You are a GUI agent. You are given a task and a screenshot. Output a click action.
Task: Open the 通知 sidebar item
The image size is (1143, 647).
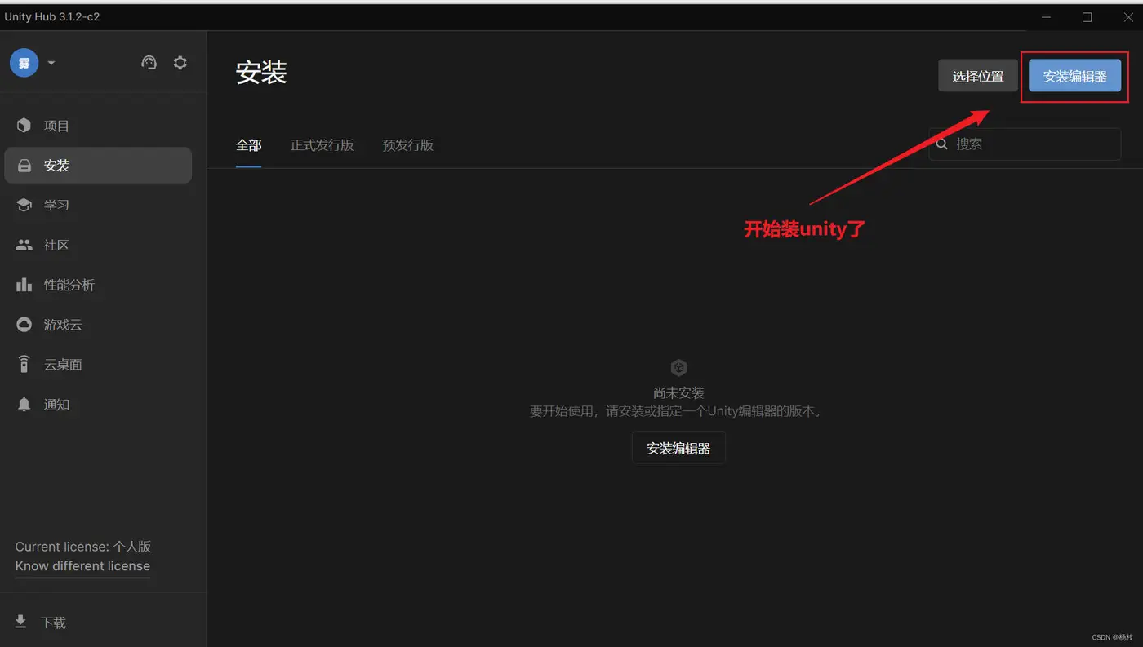tap(98, 405)
